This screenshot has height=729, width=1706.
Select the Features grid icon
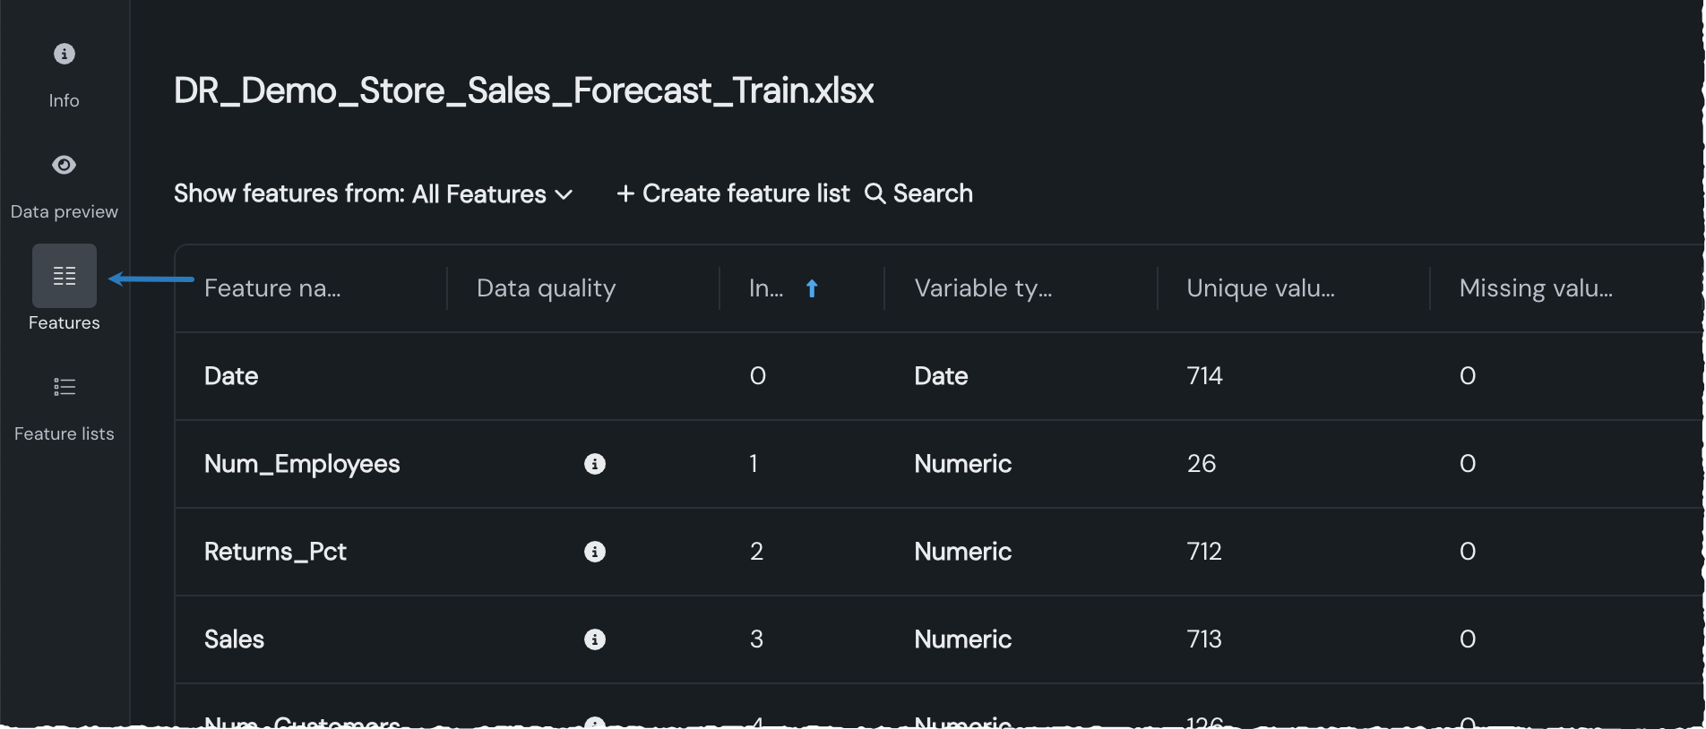tap(64, 276)
